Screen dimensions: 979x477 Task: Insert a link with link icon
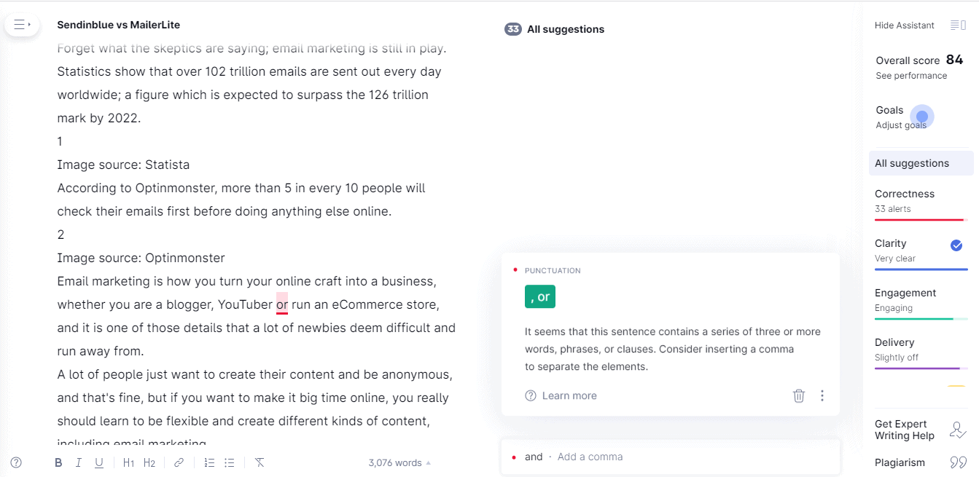(x=179, y=462)
